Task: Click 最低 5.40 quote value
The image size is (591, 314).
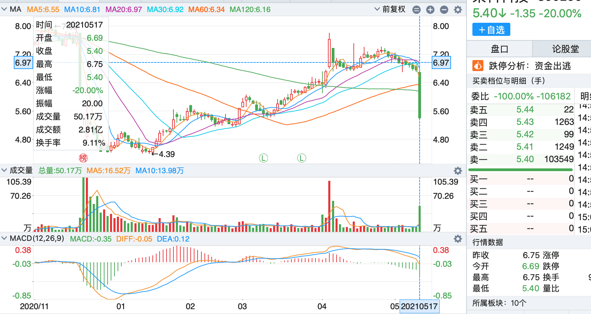Action: pos(531,288)
